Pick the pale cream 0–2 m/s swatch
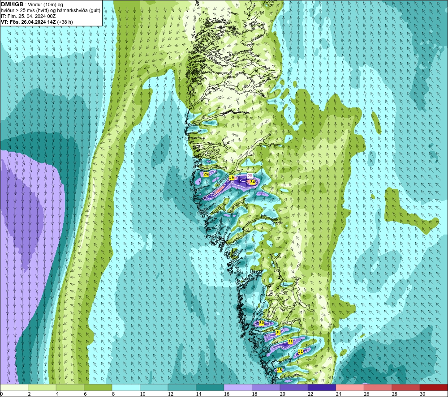 (x=14, y=388)
